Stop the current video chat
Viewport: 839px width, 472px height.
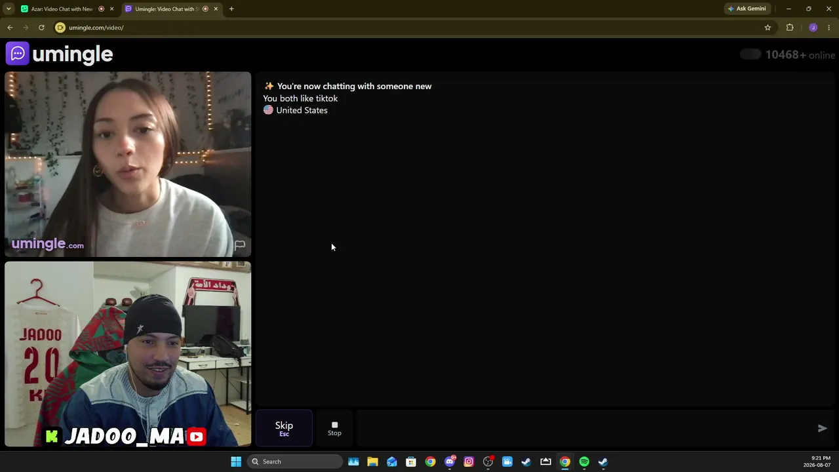pyautogui.click(x=334, y=428)
